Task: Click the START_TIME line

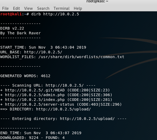Action: click(43, 47)
